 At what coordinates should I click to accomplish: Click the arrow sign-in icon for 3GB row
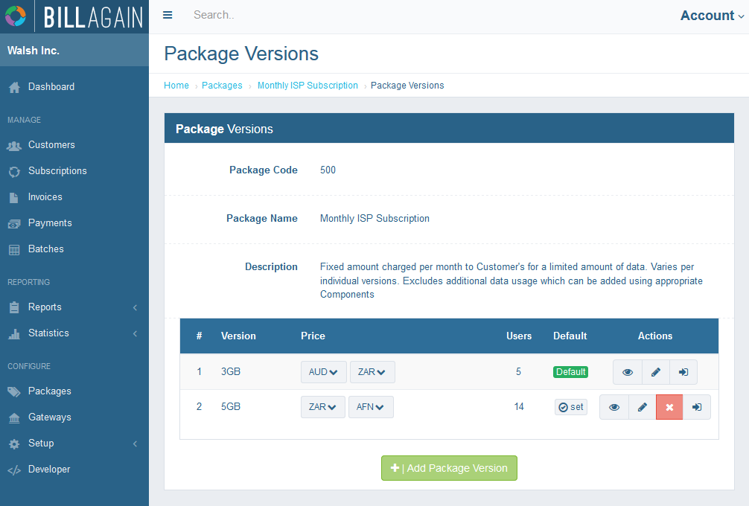coord(683,372)
